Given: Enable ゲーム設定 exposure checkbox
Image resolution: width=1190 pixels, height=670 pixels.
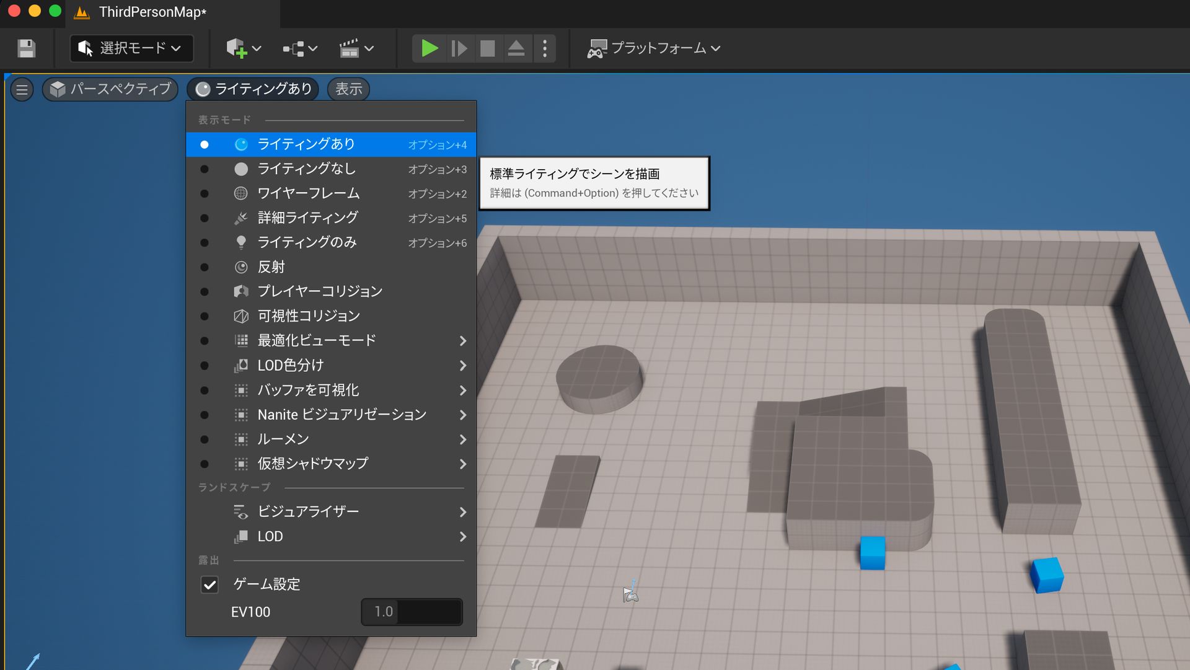Looking at the screenshot, I should (209, 584).
